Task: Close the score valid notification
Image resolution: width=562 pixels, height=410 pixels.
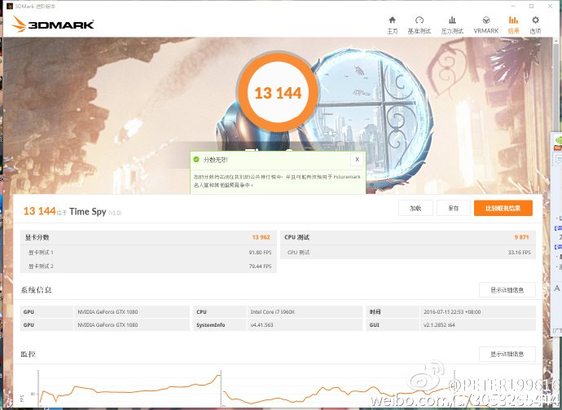Action: 357,159
